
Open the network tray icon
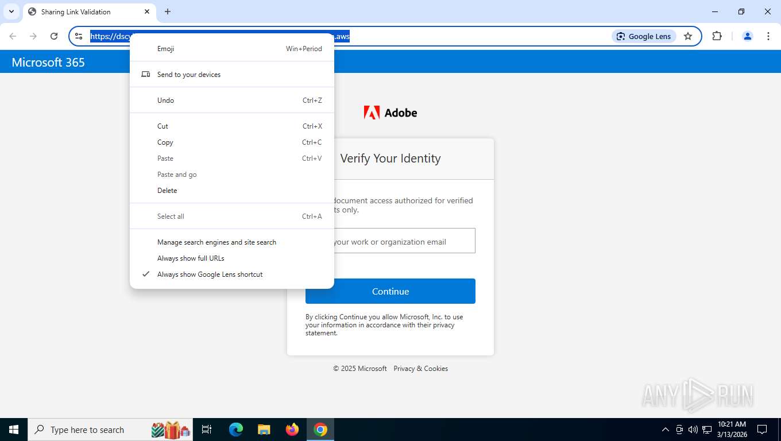(707, 430)
